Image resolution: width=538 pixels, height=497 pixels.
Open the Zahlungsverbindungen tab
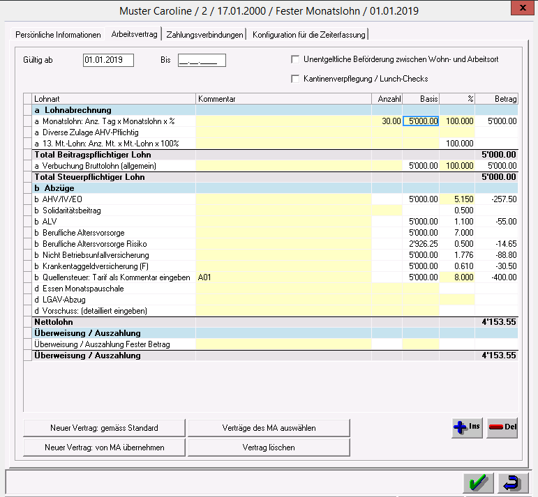[205, 35]
